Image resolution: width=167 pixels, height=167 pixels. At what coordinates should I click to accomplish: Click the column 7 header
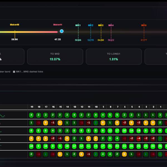tap(118, 107)
